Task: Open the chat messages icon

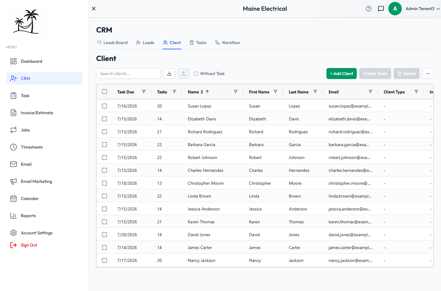Action: [381, 9]
